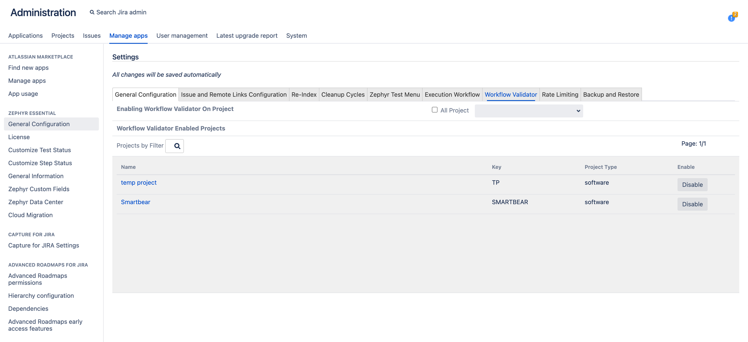The width and height of the screenshot is (748, 342).
Task: Select General Configuration in Zephyr Essential sidebar
Action: 39,124
